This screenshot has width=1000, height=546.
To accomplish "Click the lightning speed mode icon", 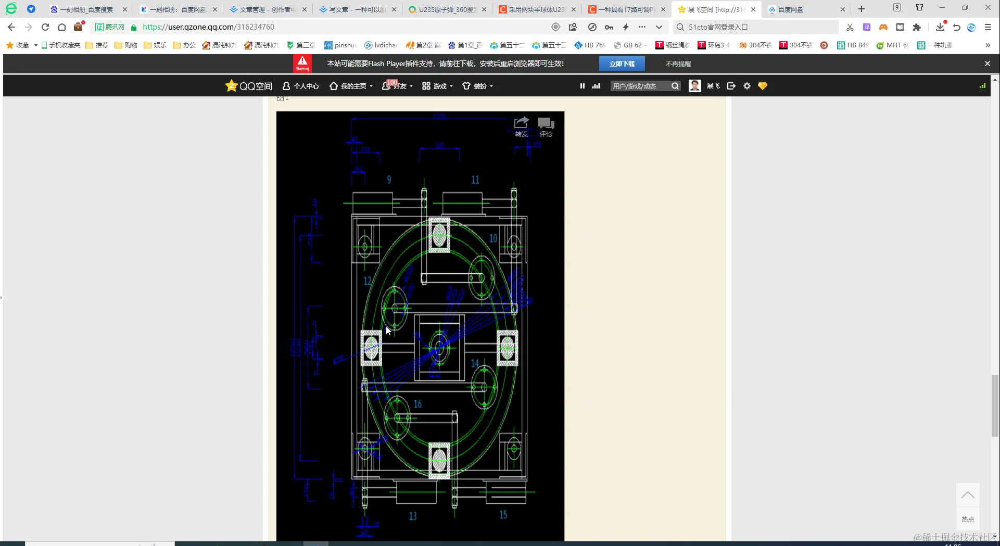I will (626, 27).
